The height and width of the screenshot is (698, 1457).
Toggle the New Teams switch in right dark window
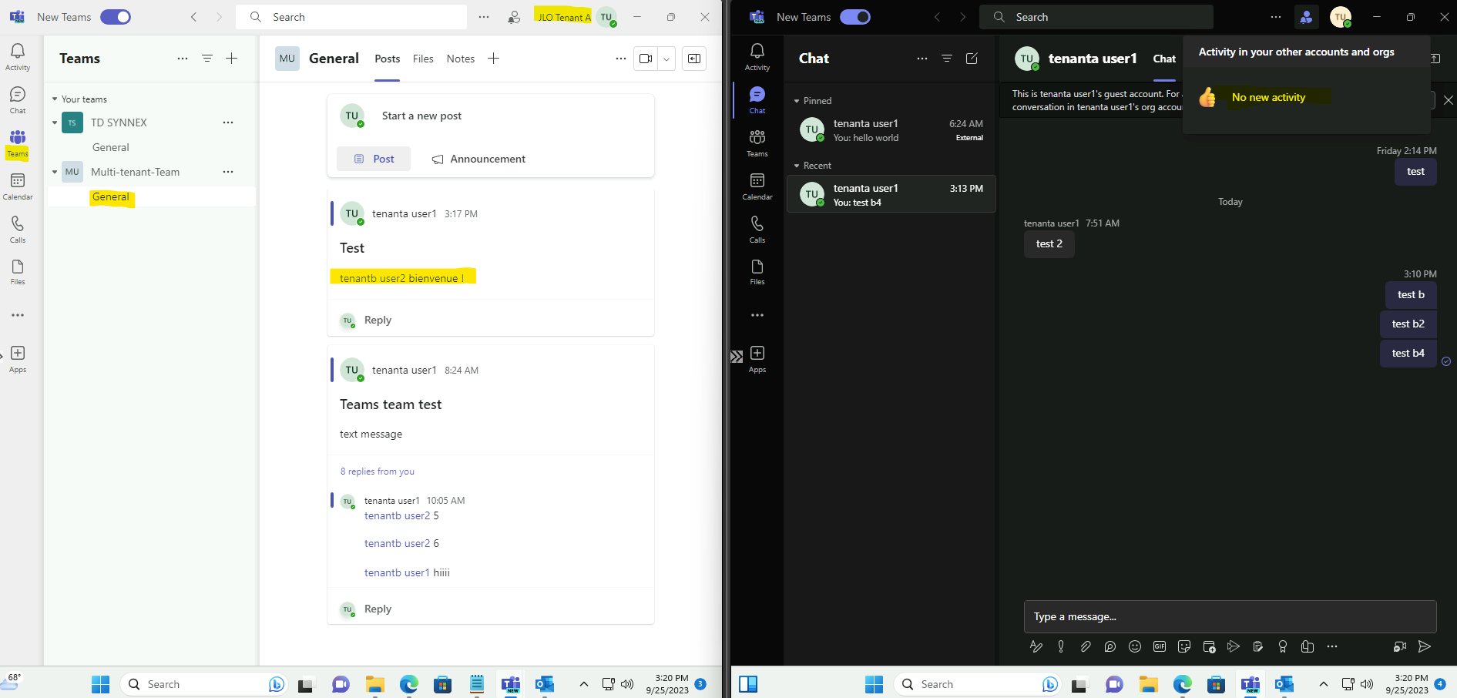click(855, 17)
